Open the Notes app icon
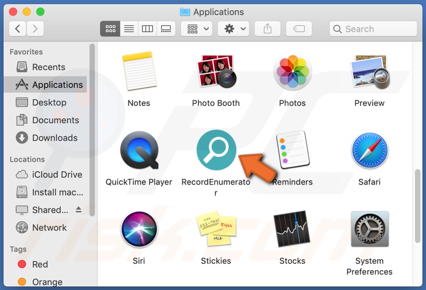Viewport: 426px width, 290px height. [x=139, y=71]
